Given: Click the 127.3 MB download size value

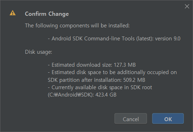Looking at the screenshot, I should tap(125, 65).
